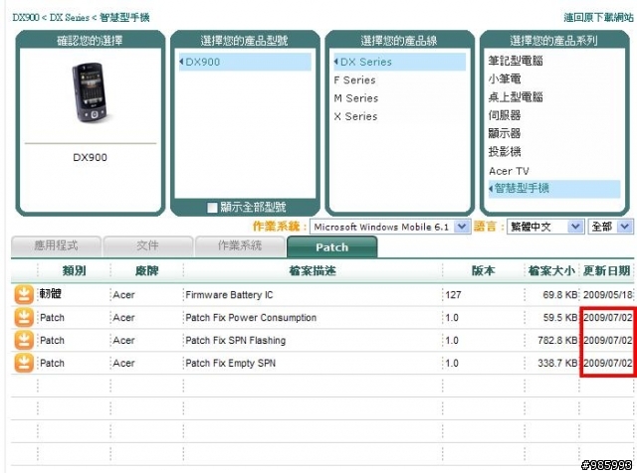Click Acer brand in Firmware Battery row
This screenshot has width=637, height=473.
click(x=123, y=295)
